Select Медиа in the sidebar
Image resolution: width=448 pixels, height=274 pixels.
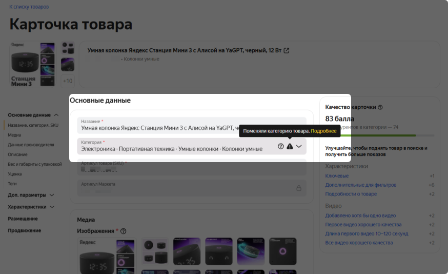tap(14, 135)
